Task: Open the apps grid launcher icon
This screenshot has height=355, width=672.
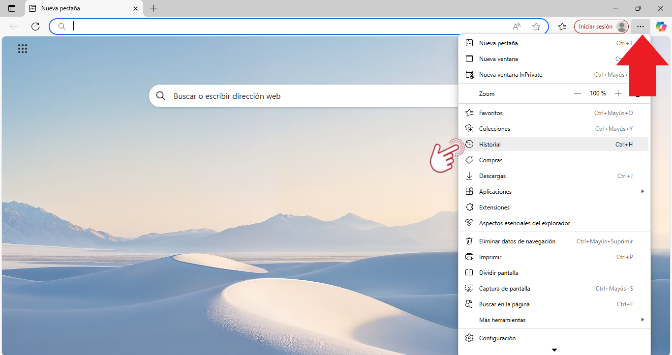Action: pos(23,49)
